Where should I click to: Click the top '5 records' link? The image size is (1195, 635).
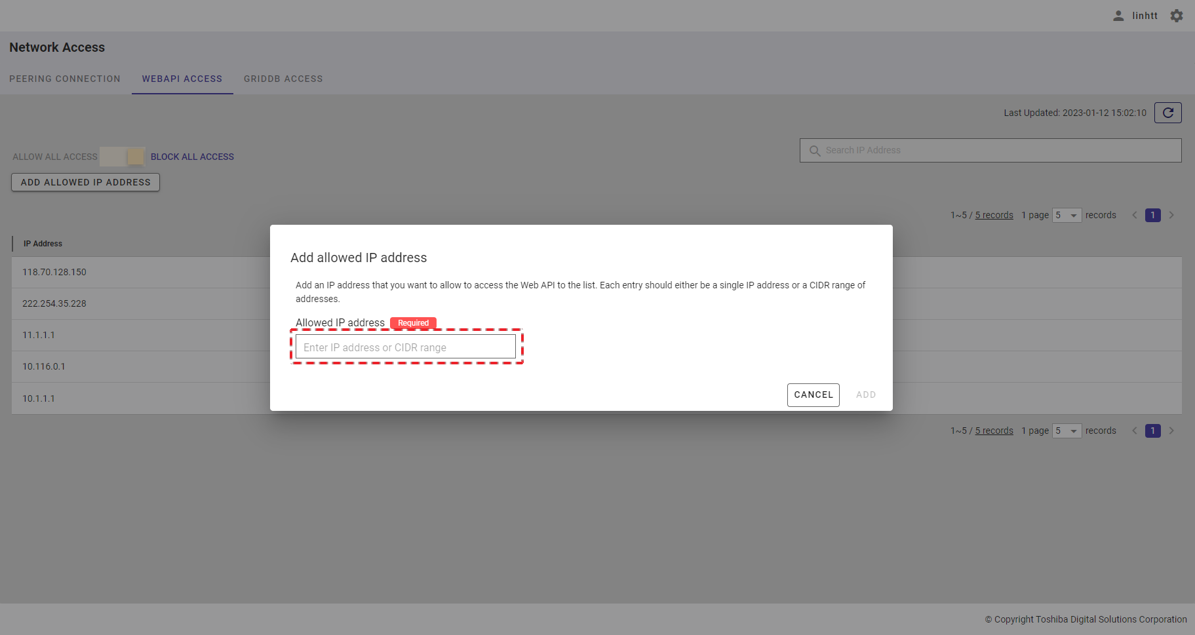click(x=994, y=215)
